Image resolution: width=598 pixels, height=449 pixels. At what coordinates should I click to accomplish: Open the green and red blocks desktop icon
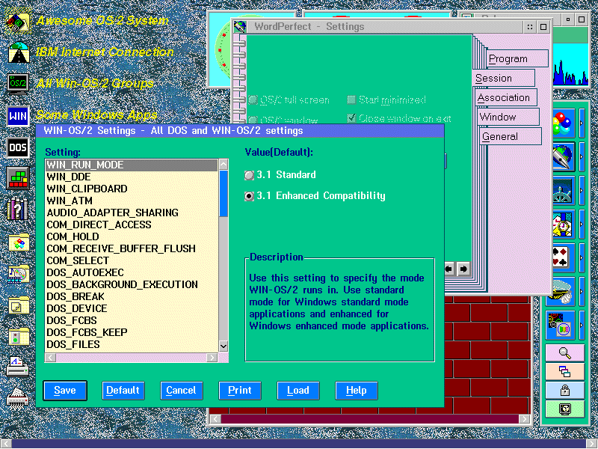pos(18,178)
